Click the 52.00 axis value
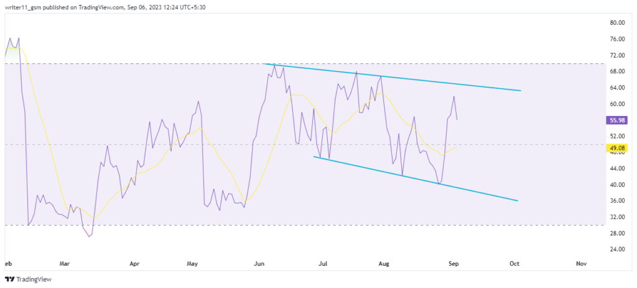The width and height of the screenshot is (637, 288). [x=616, y=136]
